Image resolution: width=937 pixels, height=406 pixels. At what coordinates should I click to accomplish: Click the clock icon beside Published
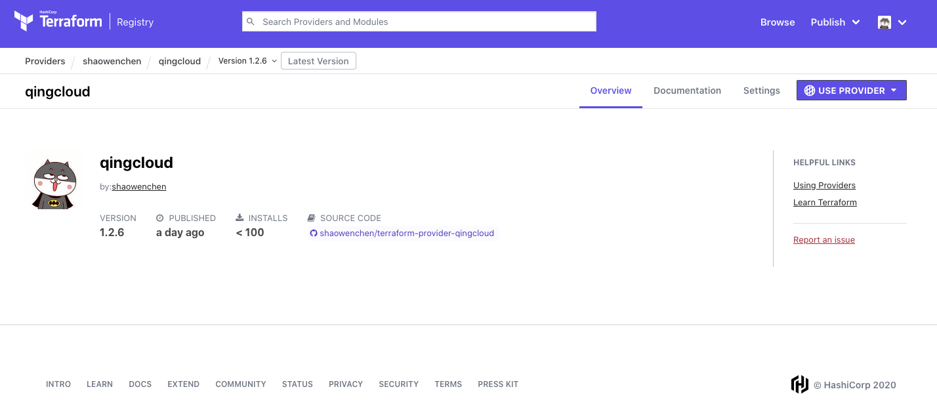(x=159, y=218)
